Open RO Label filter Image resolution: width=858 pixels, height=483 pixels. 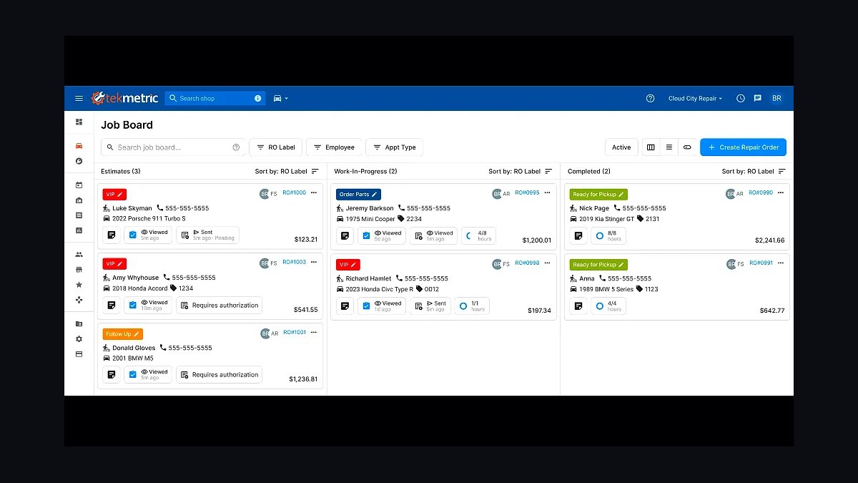coord(276,147)
